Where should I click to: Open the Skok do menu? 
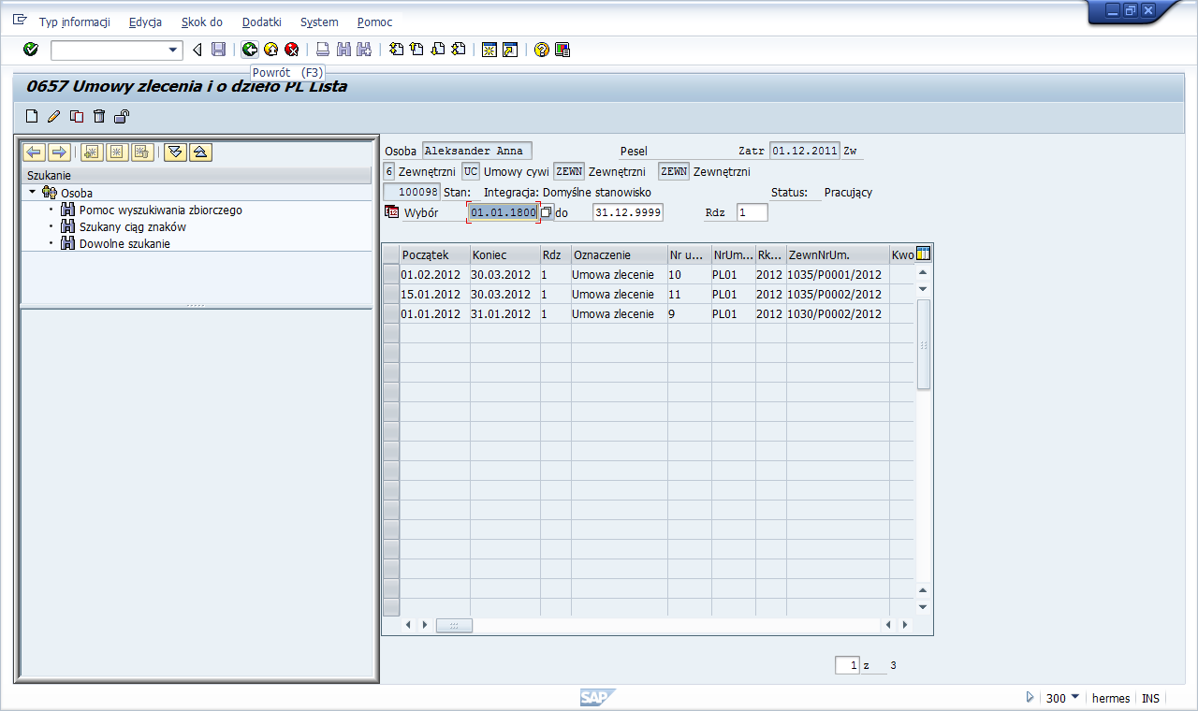coord(202,22)
